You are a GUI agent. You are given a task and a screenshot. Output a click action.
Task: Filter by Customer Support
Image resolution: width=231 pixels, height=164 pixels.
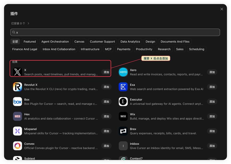tap(102, 41)
